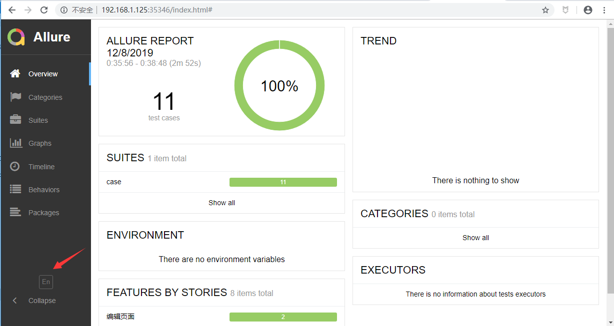
Task: Click the browser back arrow
Action: (12, 10)
